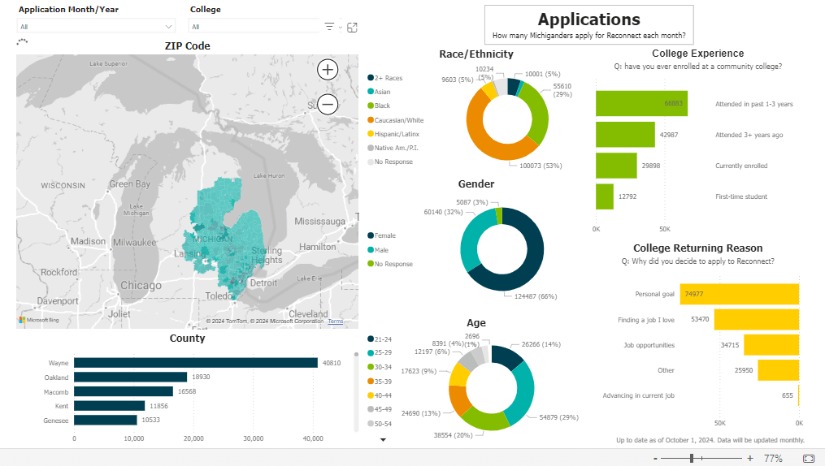The image size is (825, 466).
Task: Select Hispanic/Latinx legend item
Action: click(x=393, y=134)
